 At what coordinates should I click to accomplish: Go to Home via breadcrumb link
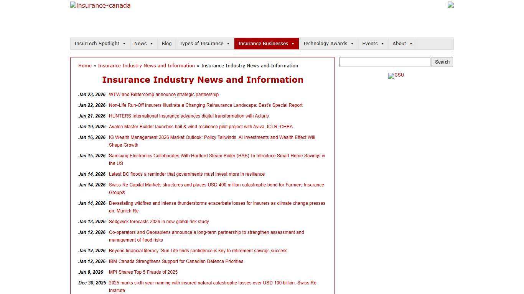pos(85,65)
